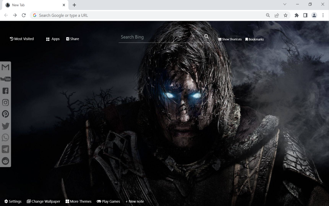This screenshot has width=329, height=206.
Task: Open tab search chevron
Action: (x=285, y=4)
